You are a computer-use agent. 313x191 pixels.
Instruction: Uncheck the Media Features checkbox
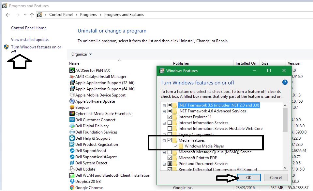click(x=170, y=140)
